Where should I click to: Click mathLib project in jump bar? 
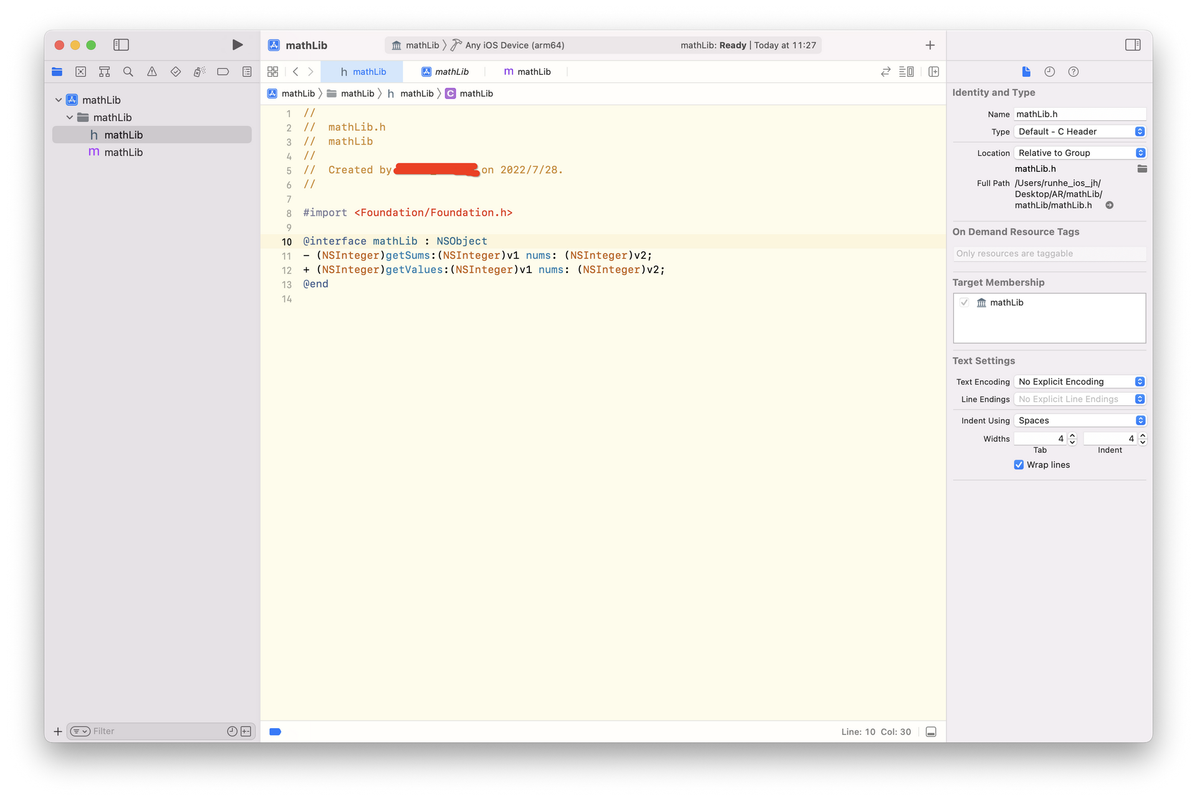coord(291,94)
